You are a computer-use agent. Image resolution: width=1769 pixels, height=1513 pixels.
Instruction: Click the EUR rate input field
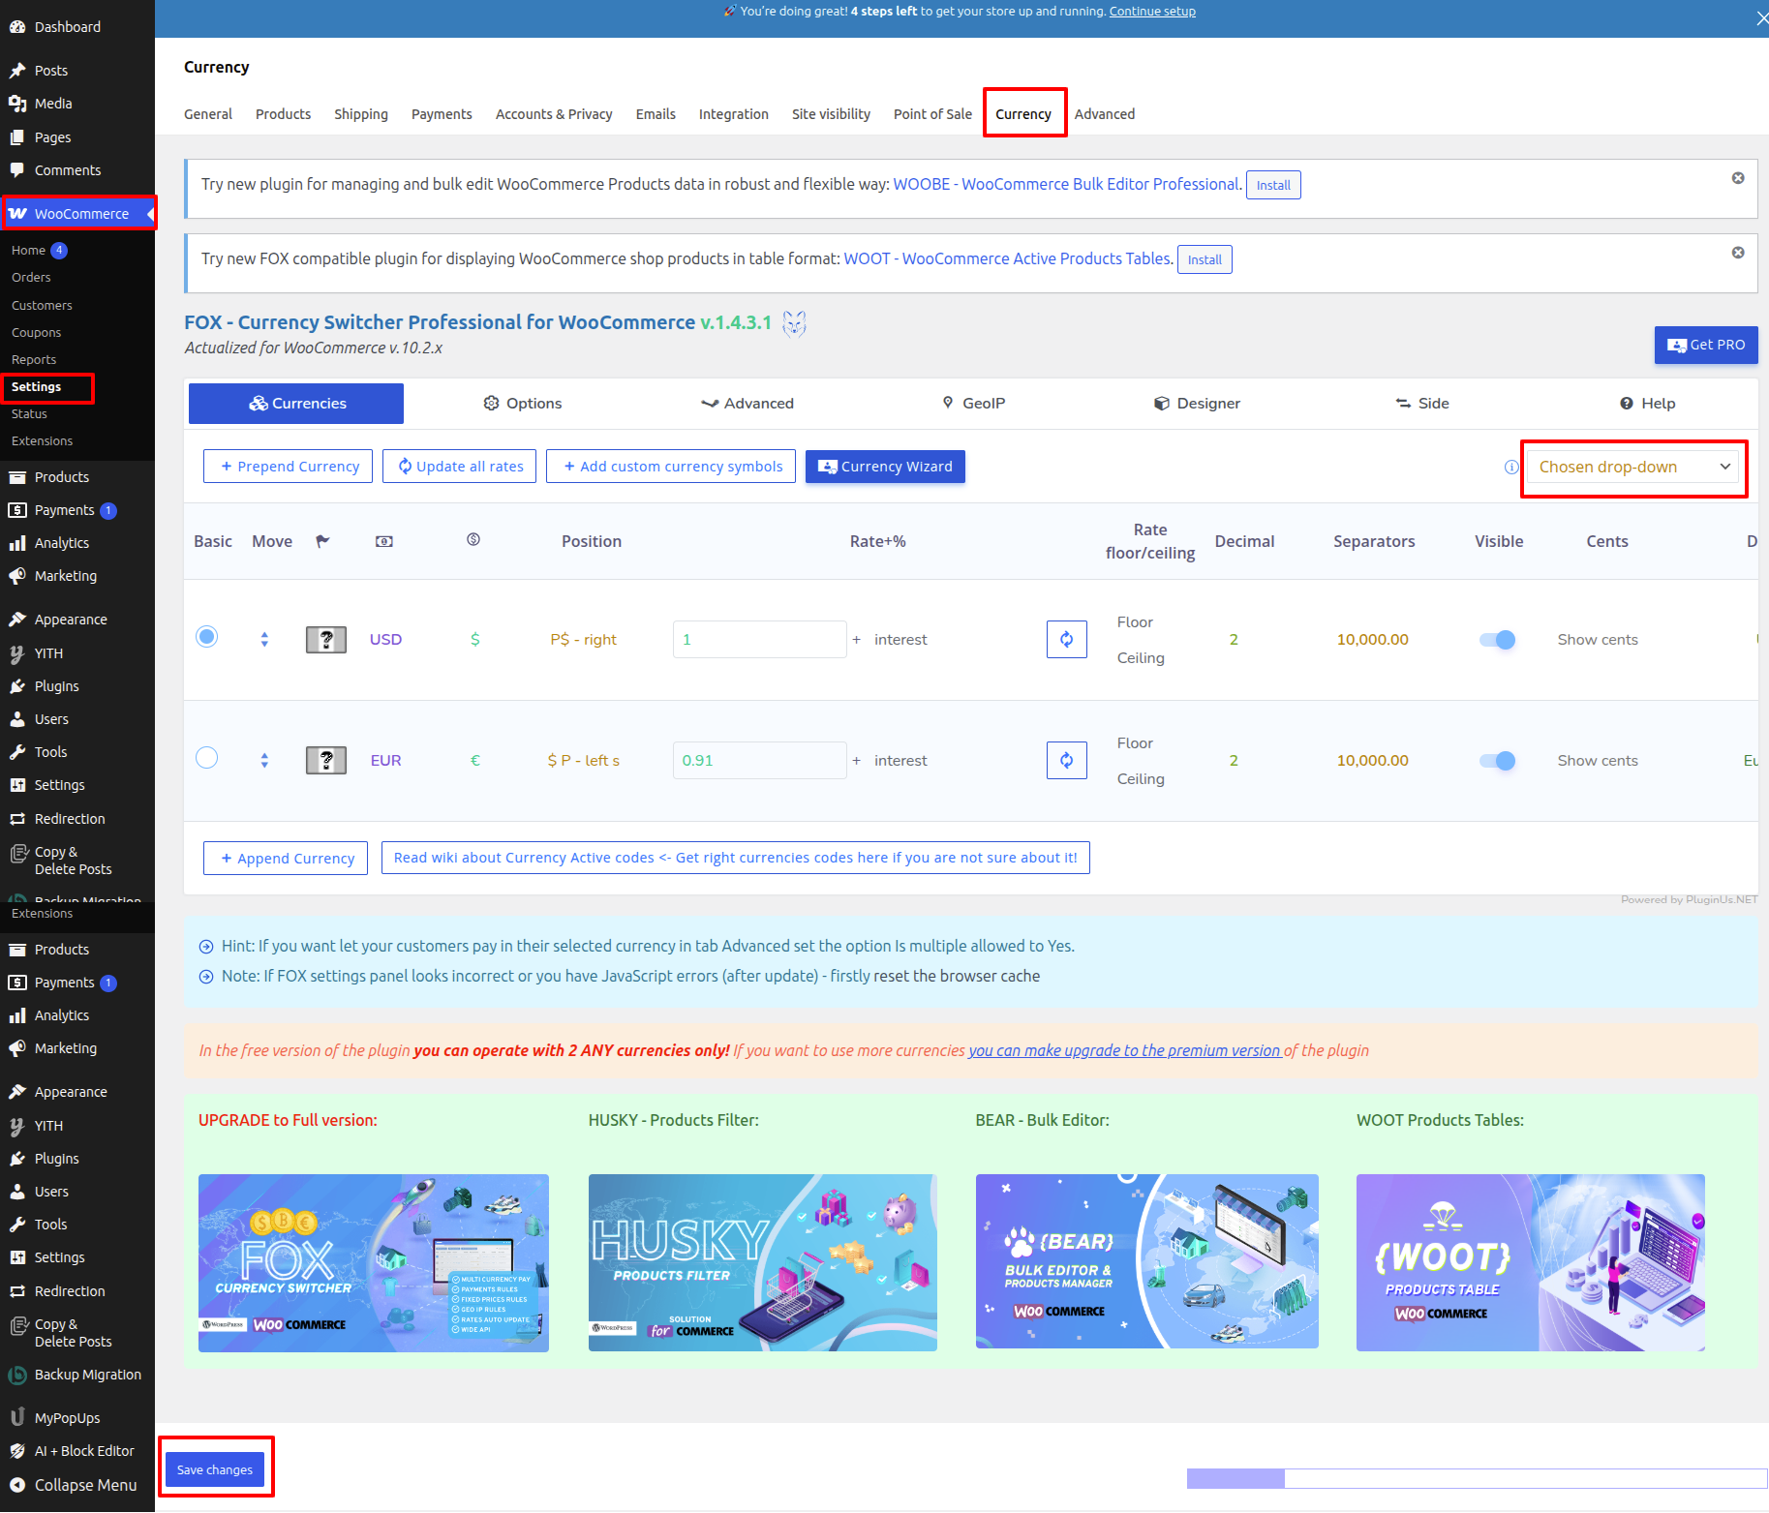pos(759,760)
